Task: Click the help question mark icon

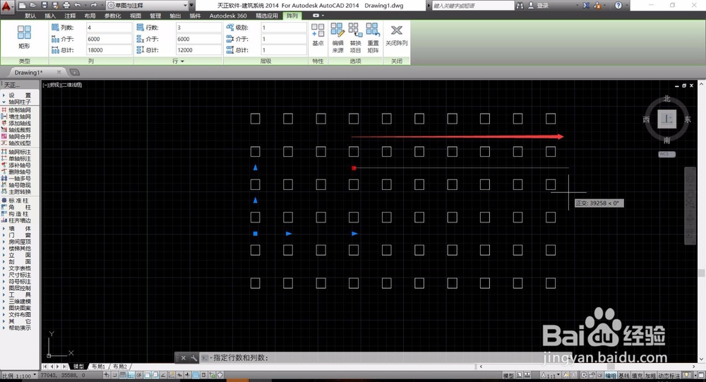Action: [618, 6]
